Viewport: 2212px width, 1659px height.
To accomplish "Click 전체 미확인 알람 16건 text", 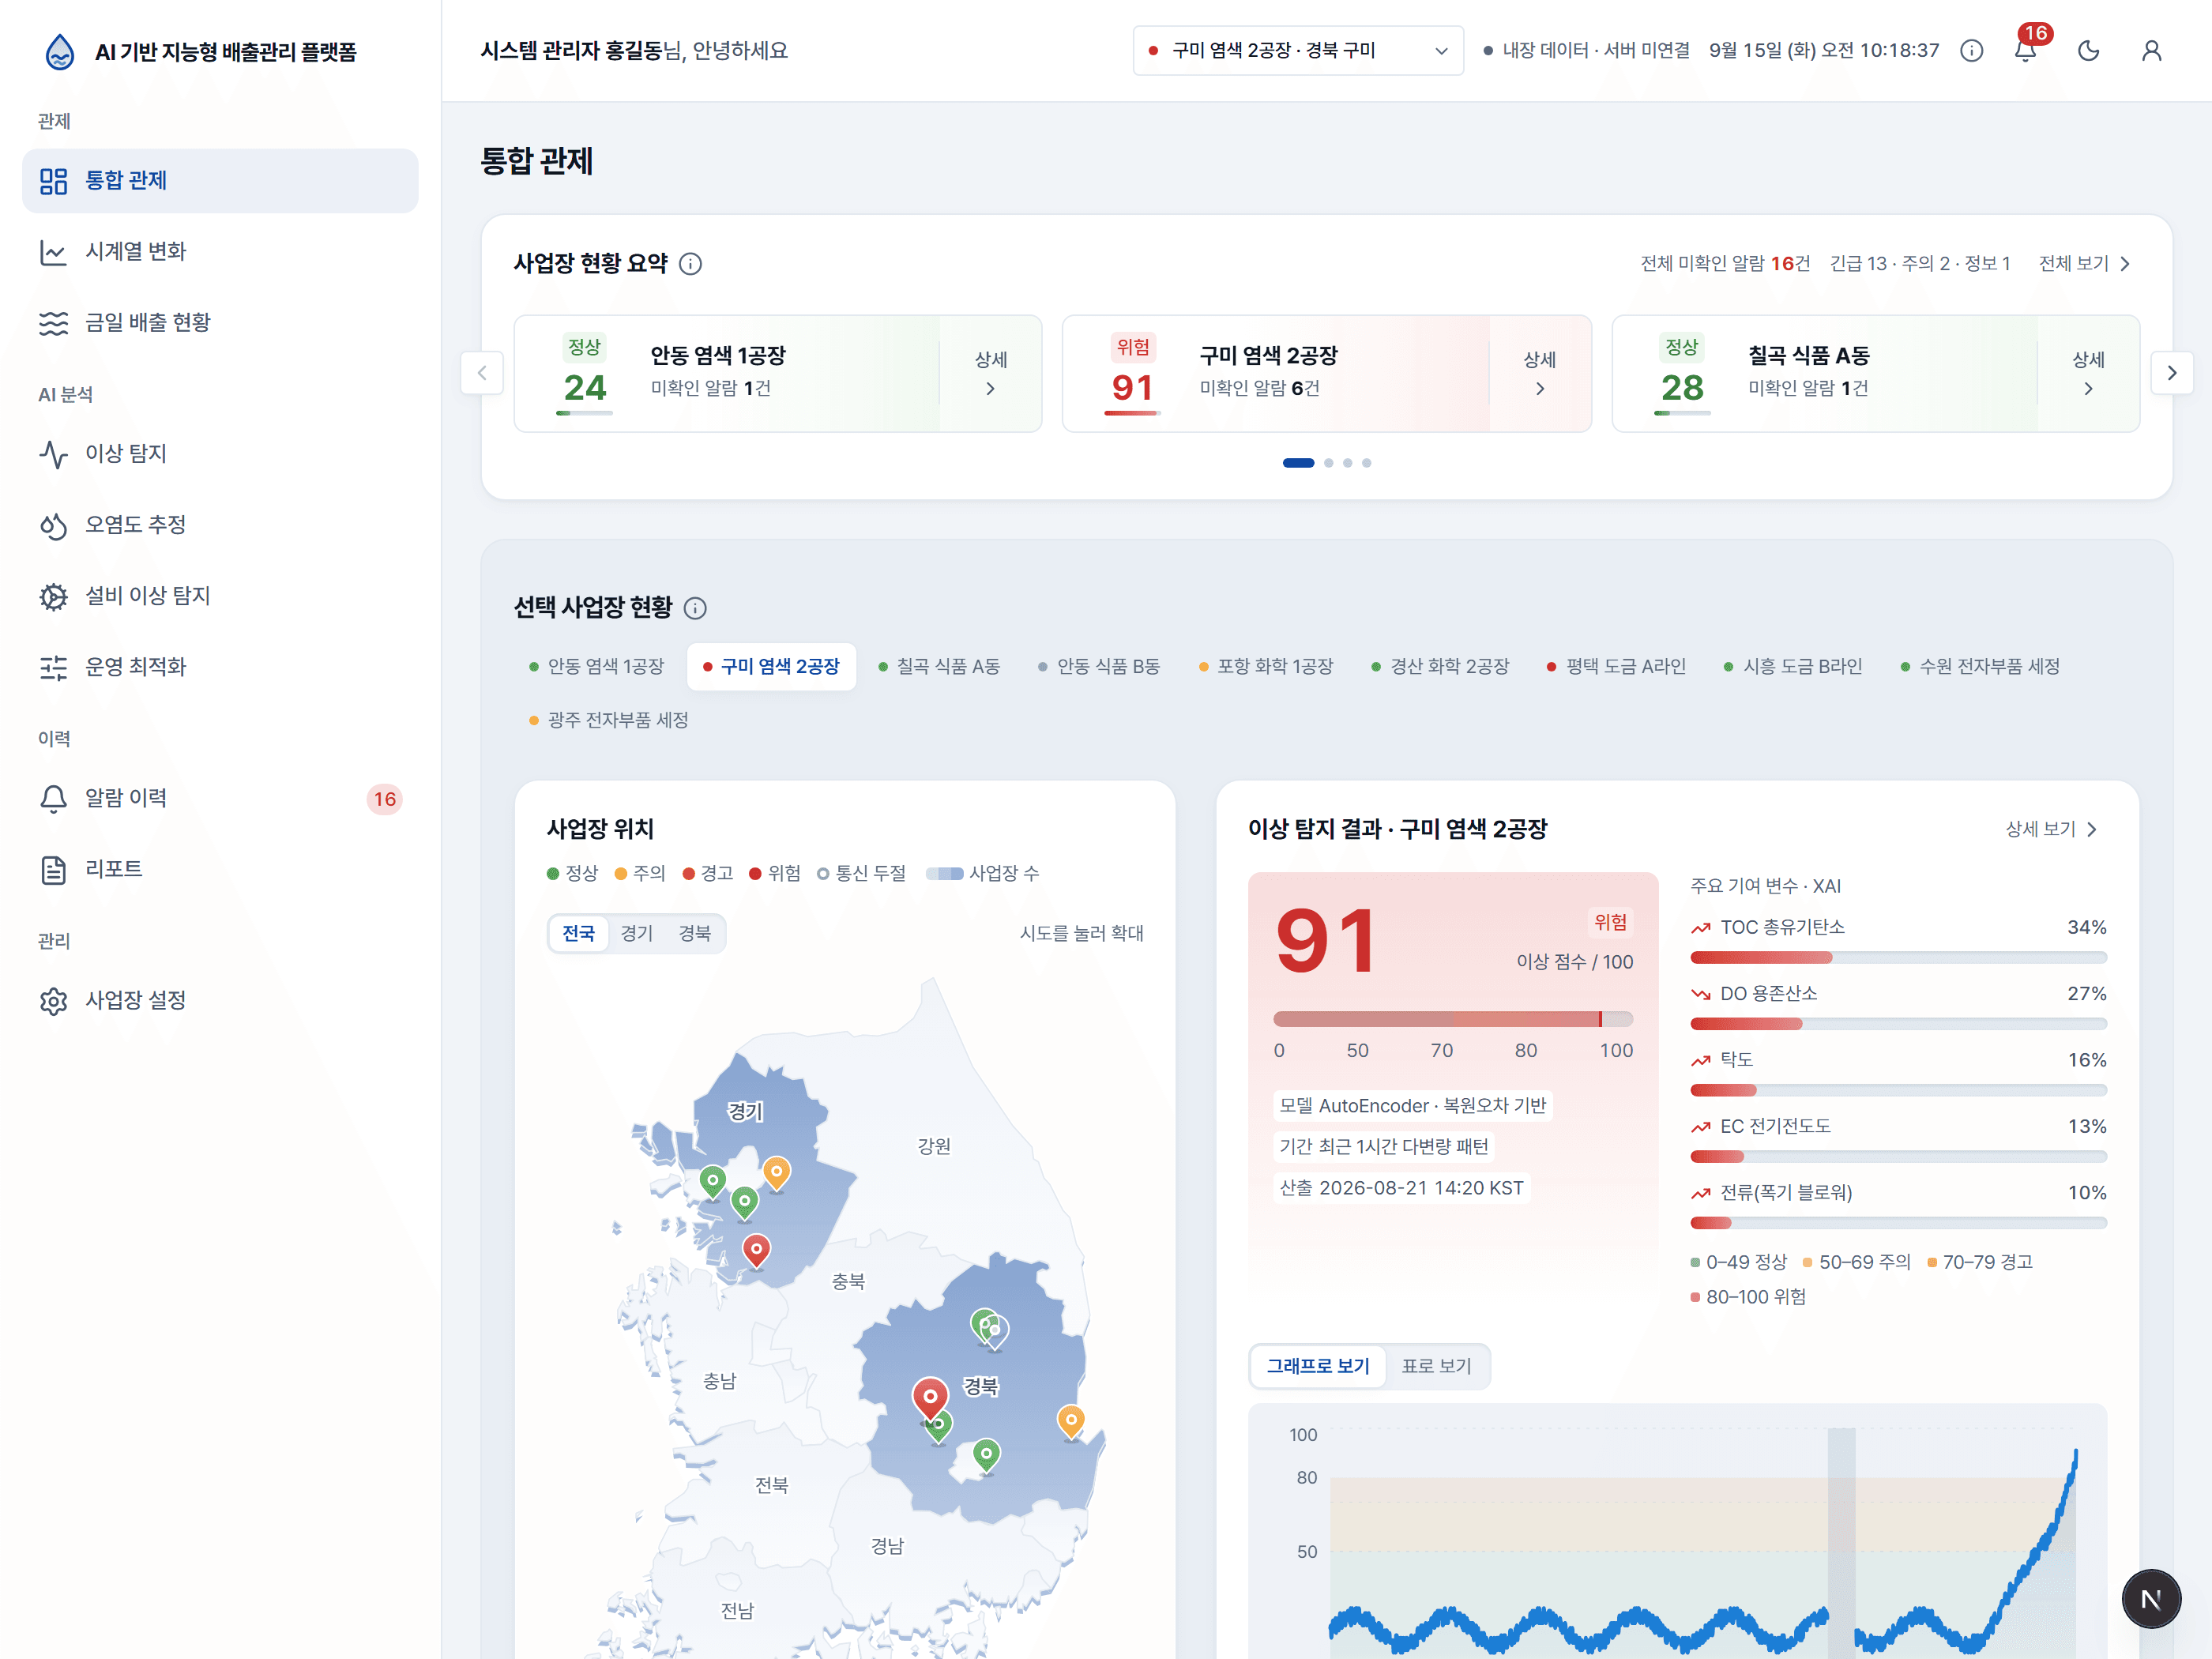I will 1725,264.
